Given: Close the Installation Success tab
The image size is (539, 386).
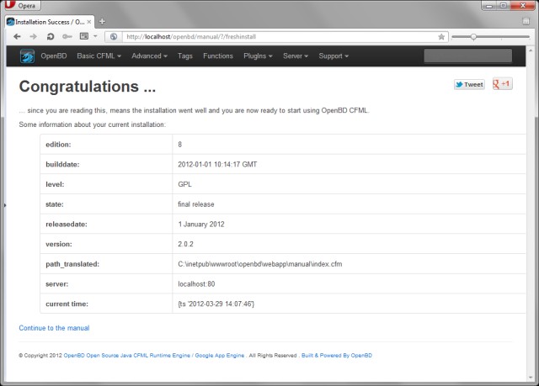Looking at the screenshot, I should (x=89, y=22).
